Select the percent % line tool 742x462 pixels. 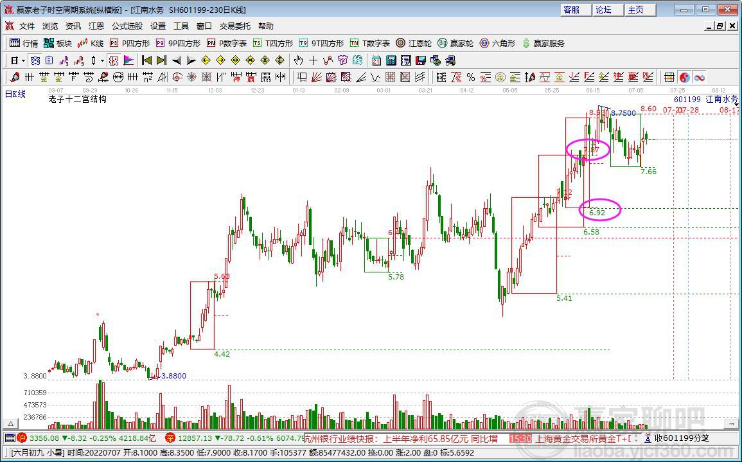[x=470, y=76]
